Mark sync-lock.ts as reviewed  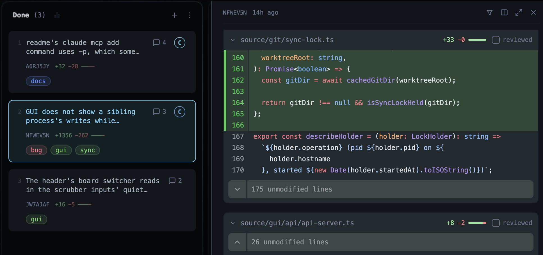[496, 40]
